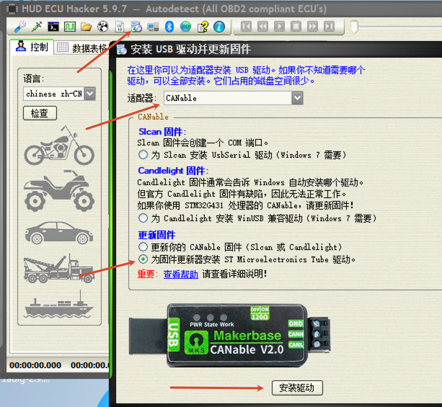Image resolution: width=442 pixels, height=407 pixels.
Task: Select the ATV quad vehicle icon
Action: [59, 191]
